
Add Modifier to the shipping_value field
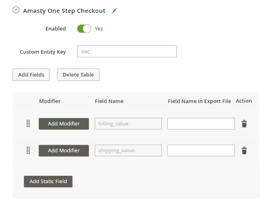pos(64,150)
